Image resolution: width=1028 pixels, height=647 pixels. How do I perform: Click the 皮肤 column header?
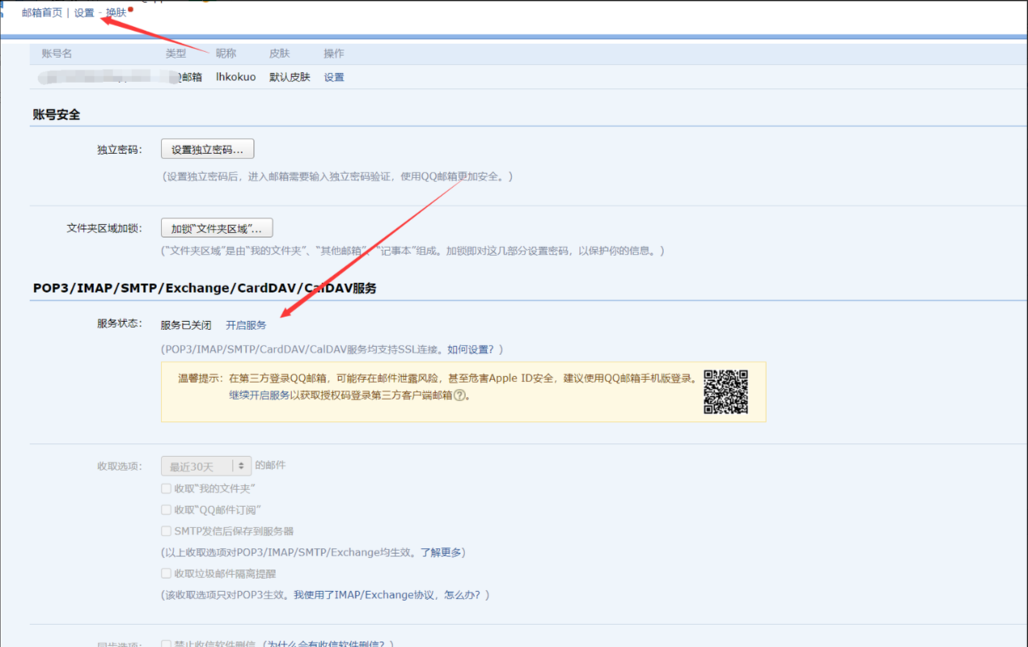point(280,54)
